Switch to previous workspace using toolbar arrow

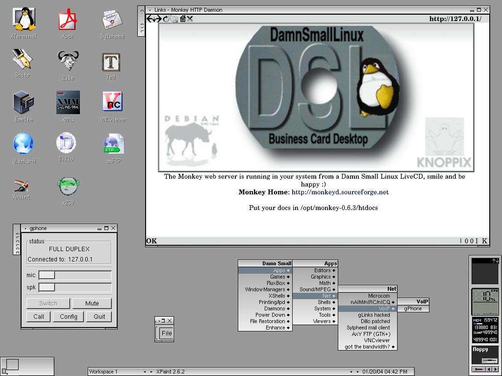145,372
